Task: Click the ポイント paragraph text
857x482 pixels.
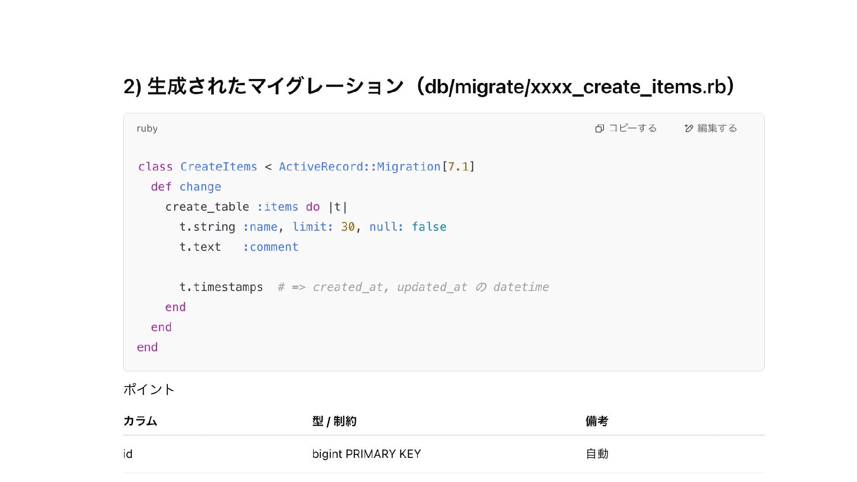Action: (149, 390)
